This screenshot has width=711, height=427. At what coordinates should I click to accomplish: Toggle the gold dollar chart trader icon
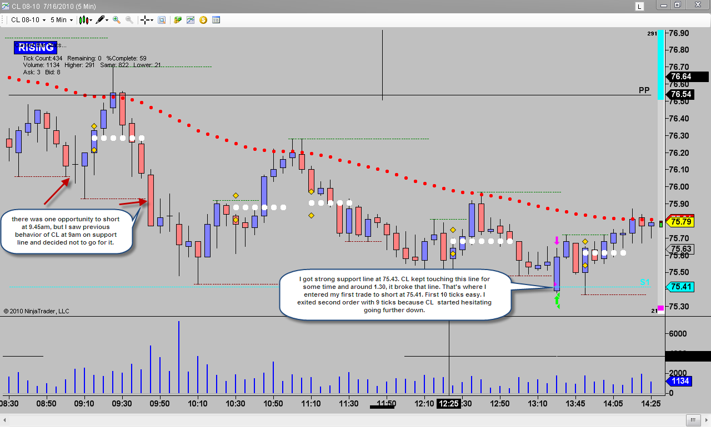pyautogui.click(x=203, y=20)
